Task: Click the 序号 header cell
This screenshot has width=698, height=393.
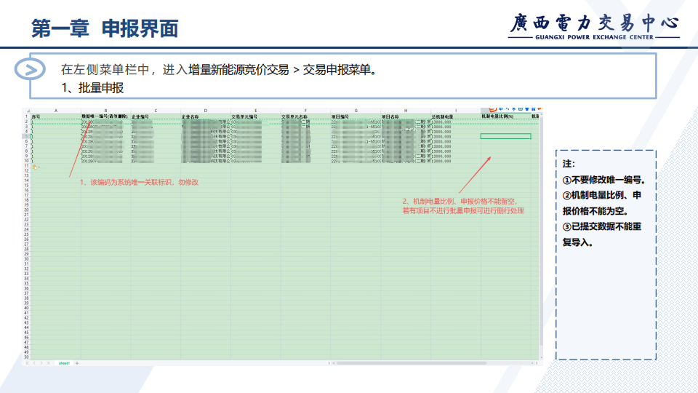Action: tap(56, 116)
